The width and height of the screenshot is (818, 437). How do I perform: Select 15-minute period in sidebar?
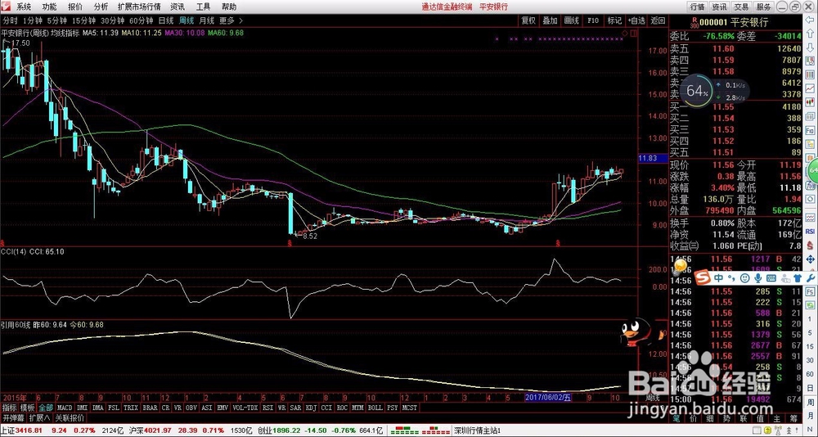coord(810,346)
